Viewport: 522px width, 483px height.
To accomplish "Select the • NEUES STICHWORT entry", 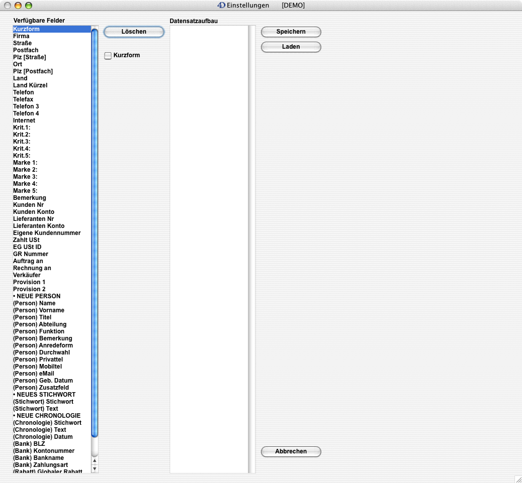I will click(44, 395).
